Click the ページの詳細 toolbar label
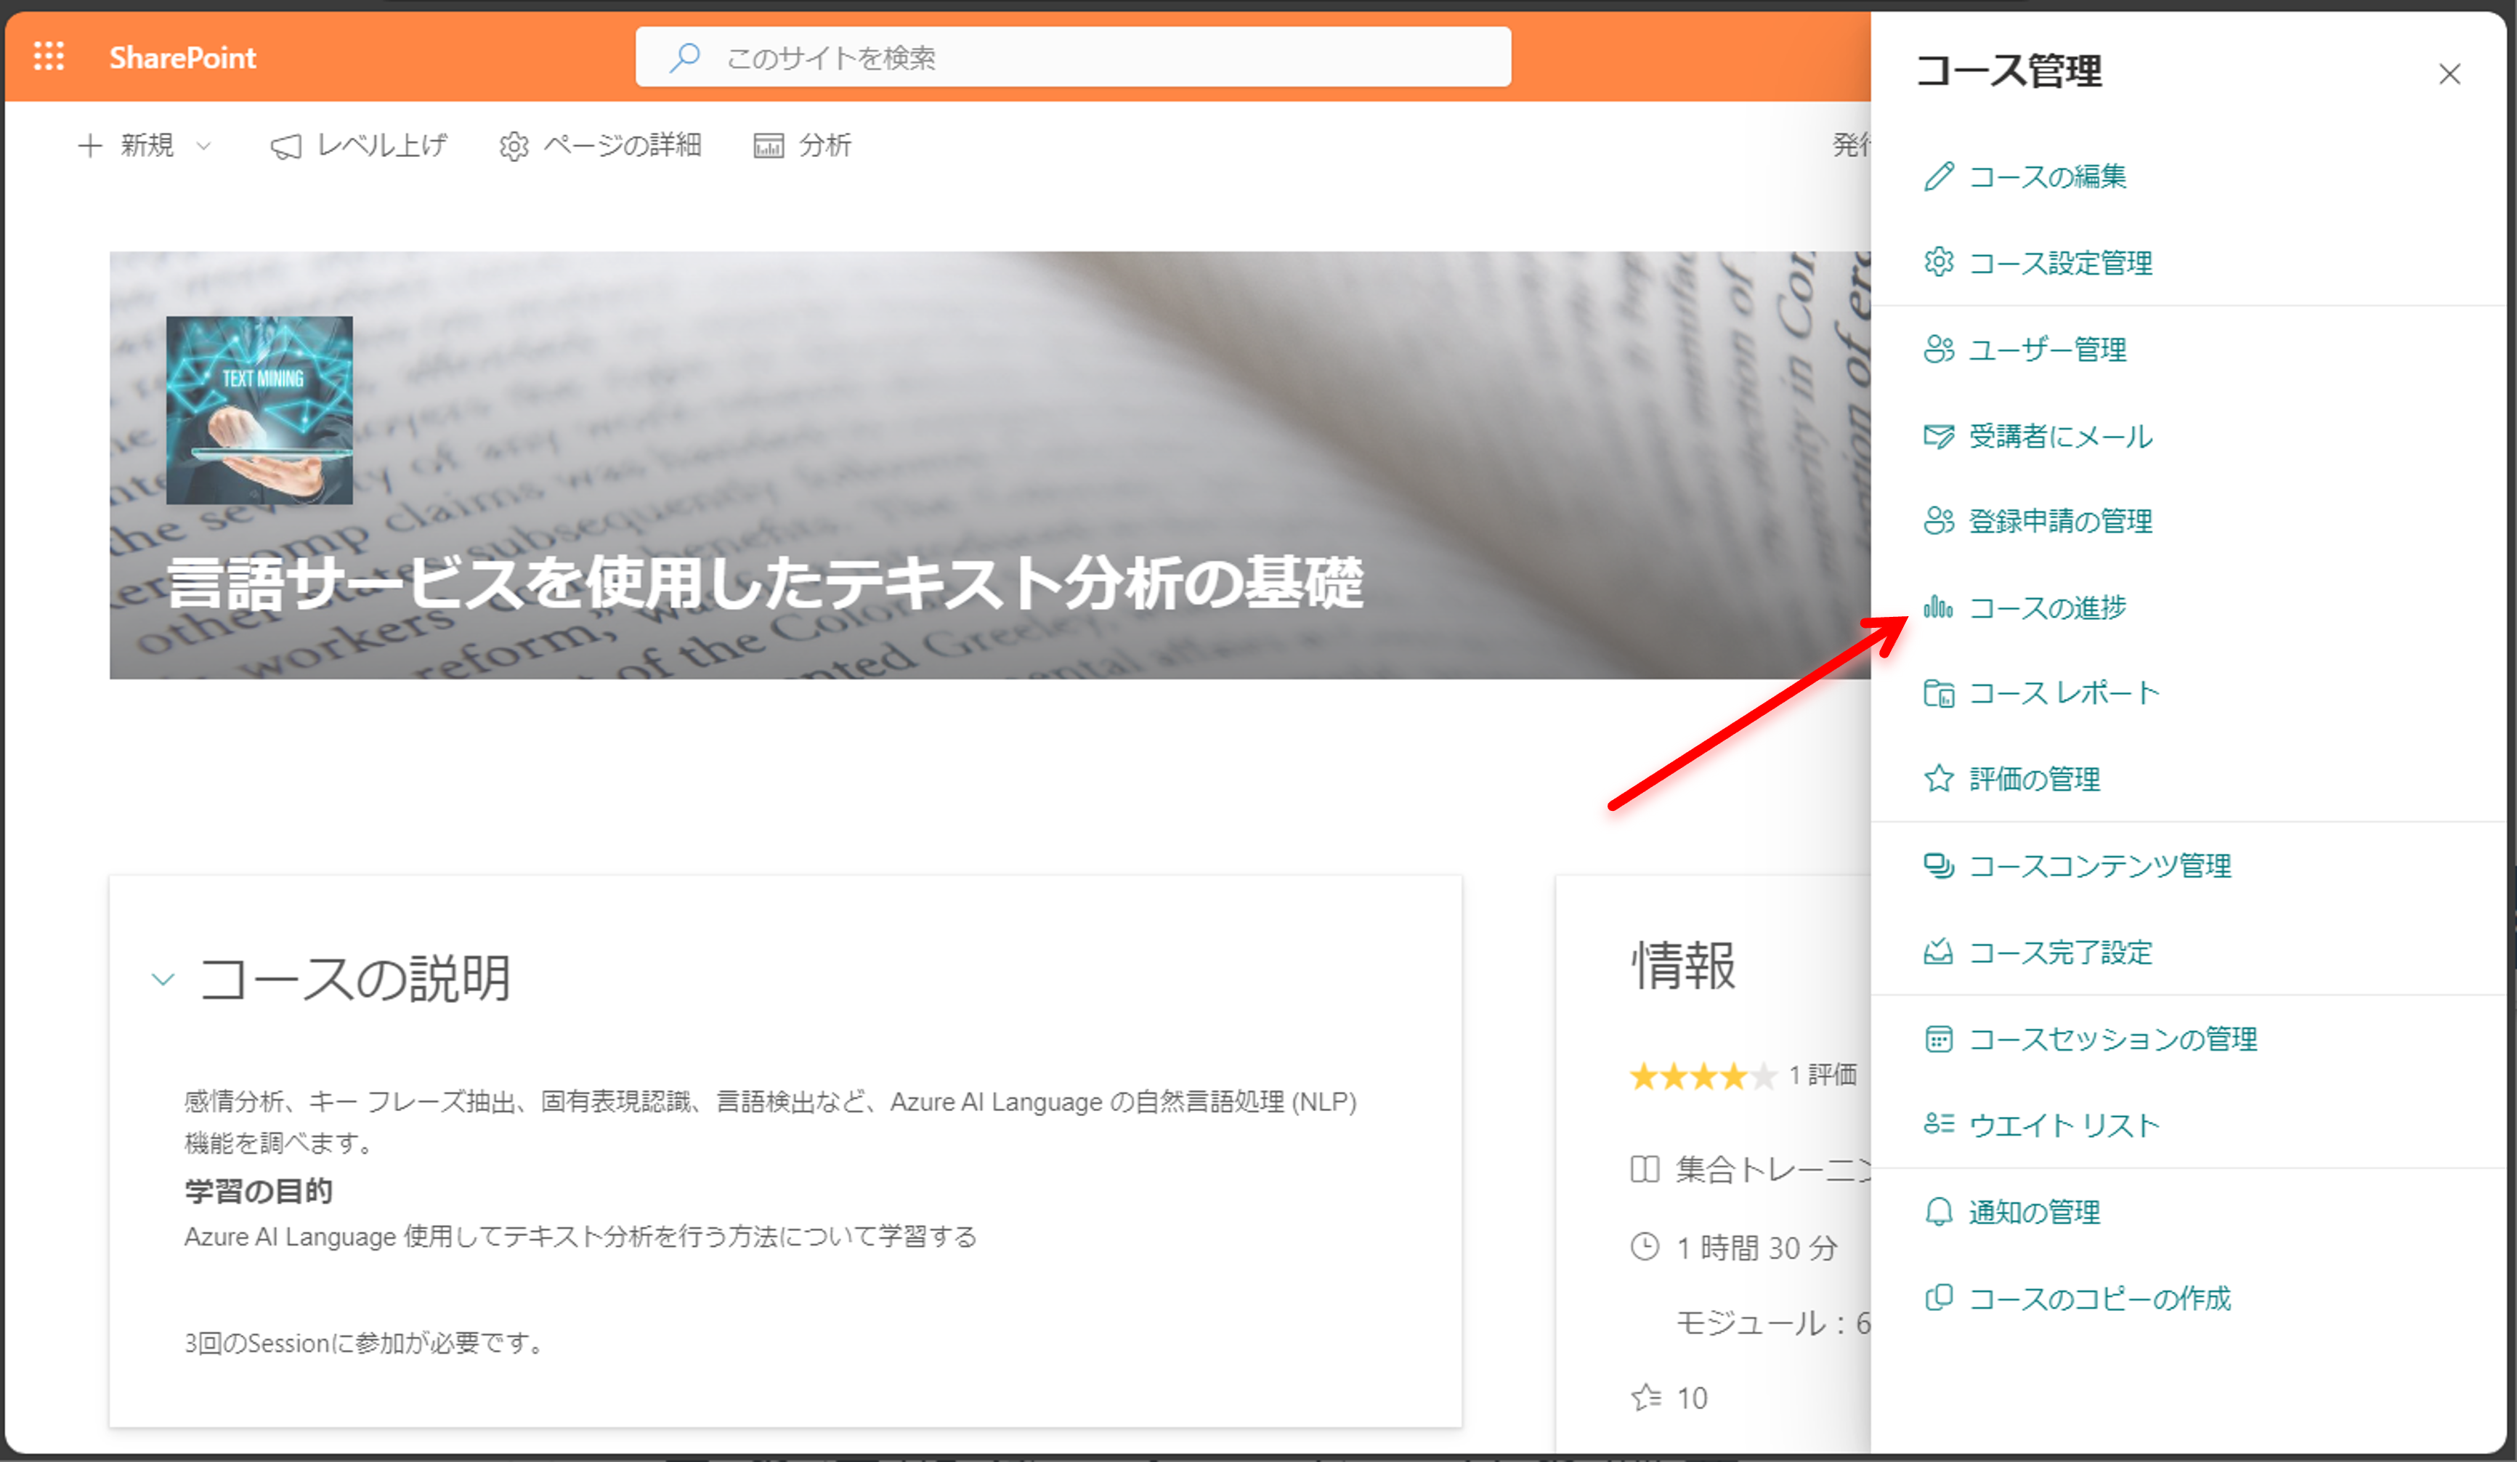The width and height of the screenshot is (2517, 1462). [x=623, y=146]
